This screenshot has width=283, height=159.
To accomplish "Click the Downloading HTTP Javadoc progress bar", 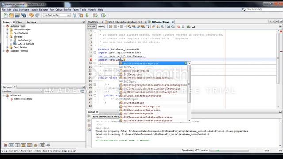I will [x=229, y=151].
